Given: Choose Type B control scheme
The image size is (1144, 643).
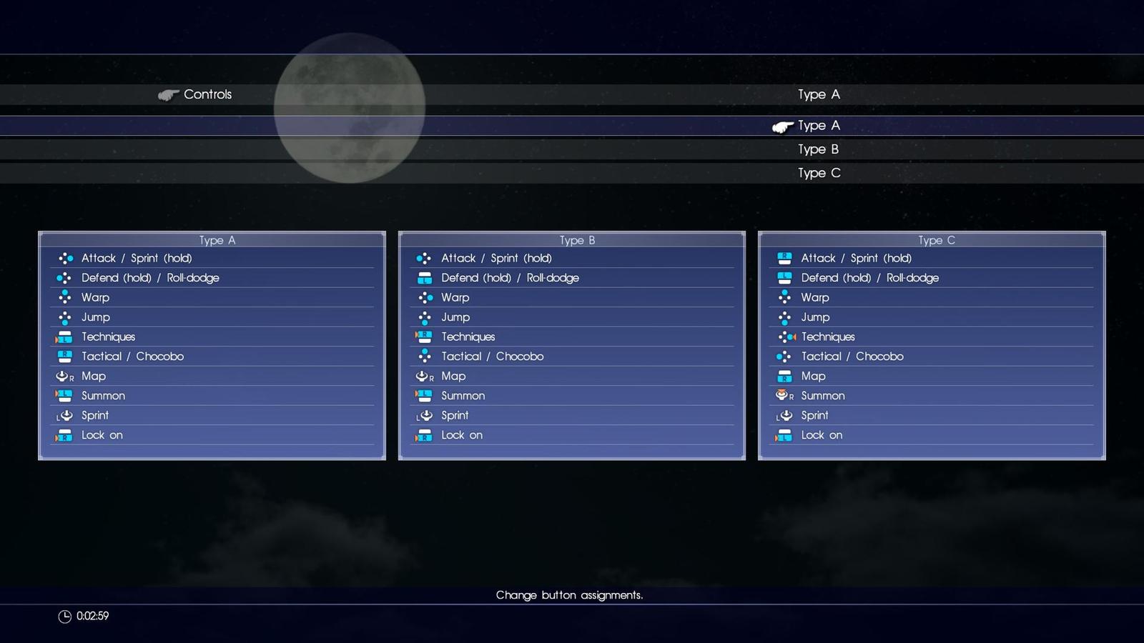Looking at the screenshot, I should coord(818,149).
